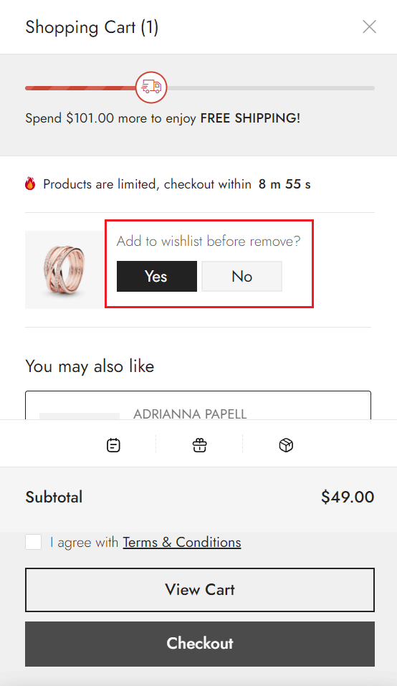This screenshot has width=397, height=686.
Task: Click the rose gold ring thumbnail
Action: 64,270
